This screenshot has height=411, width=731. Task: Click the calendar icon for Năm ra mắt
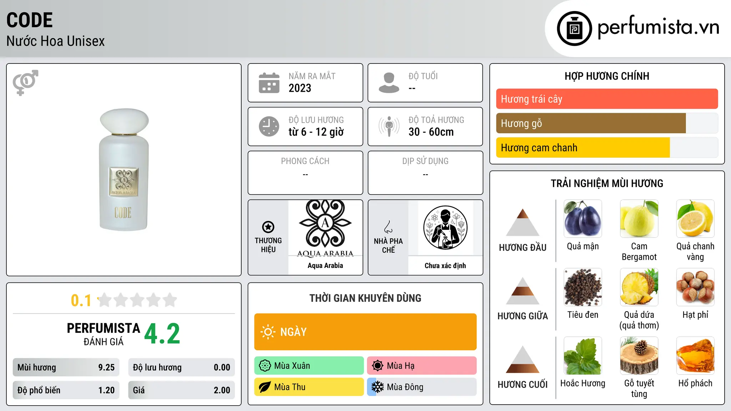tap(269, 83)
